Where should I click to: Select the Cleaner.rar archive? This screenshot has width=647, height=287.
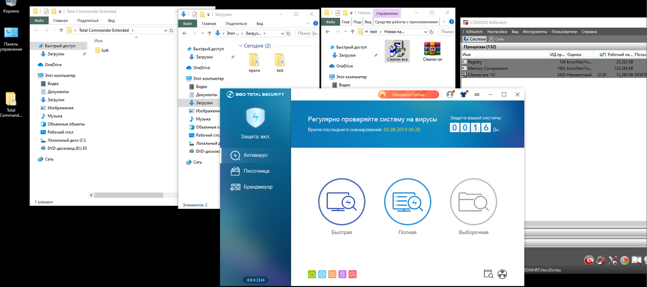coord(433,51)
